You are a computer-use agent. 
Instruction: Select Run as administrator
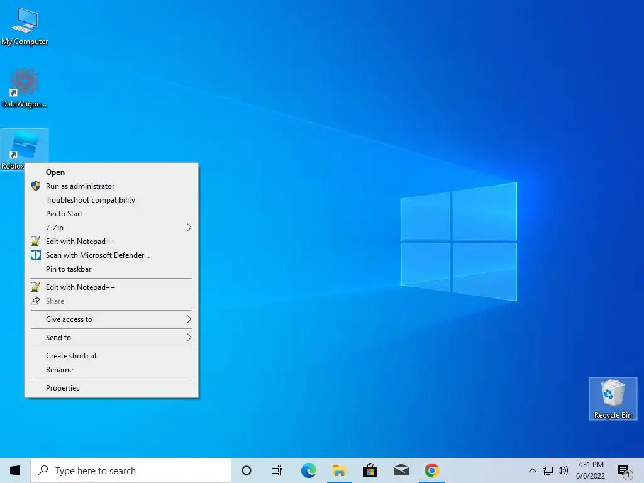111,186
